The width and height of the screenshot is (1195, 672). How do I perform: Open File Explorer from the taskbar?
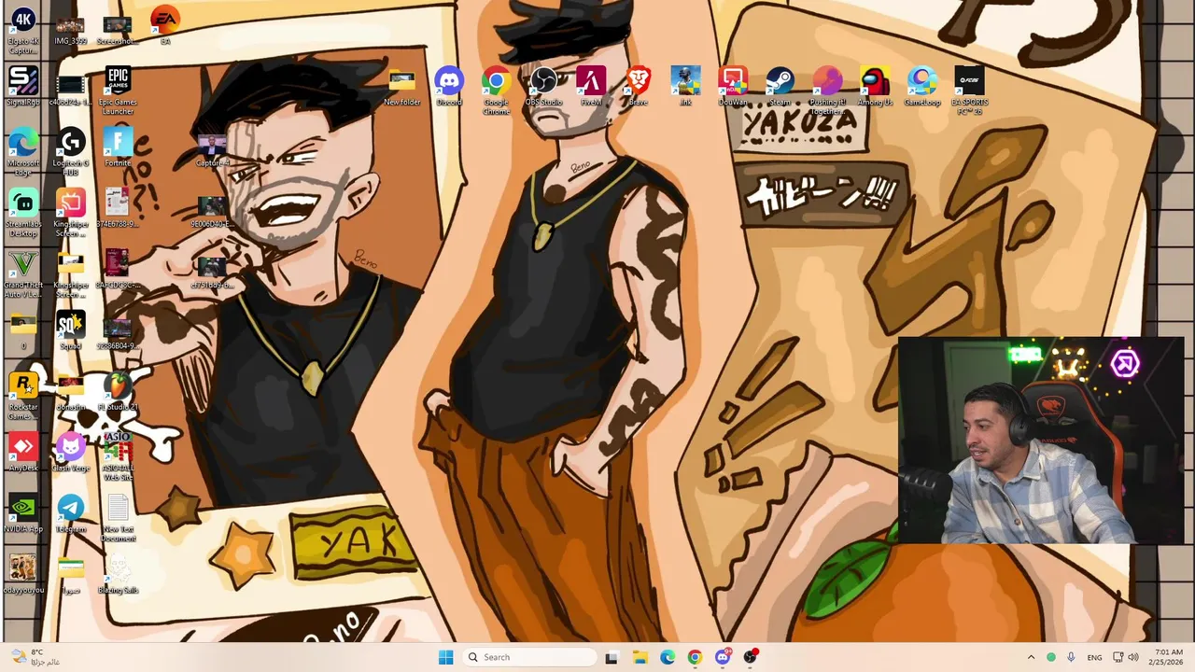pyautogui.click(x=640, y=657)
